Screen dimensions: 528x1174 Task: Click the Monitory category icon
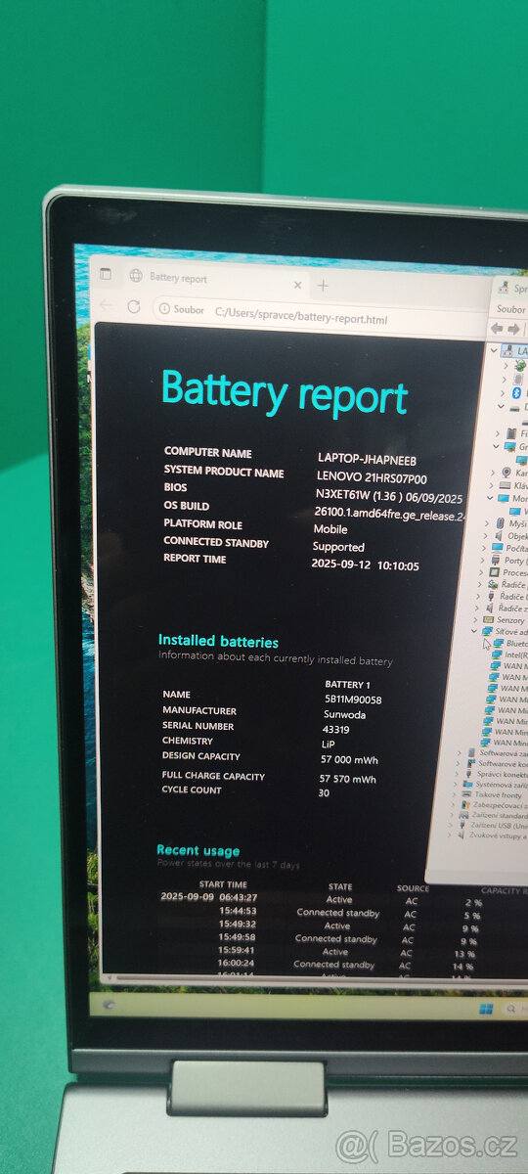click(x=504, y=498)
